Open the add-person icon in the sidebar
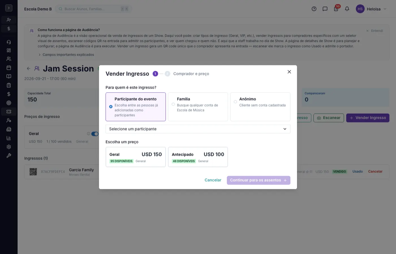The height and width of the screenshot is (254, 396). click(x=9, y=20)
